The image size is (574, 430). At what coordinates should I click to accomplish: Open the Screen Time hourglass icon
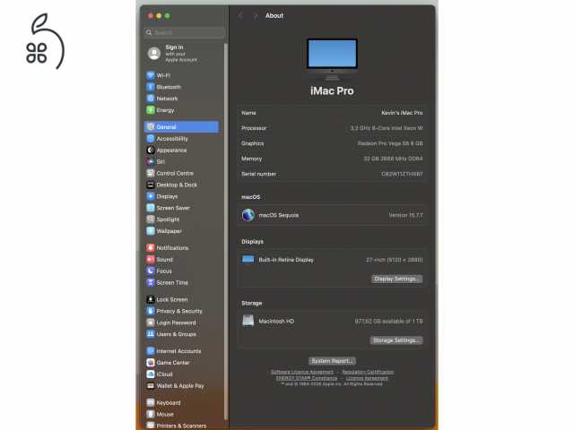click(x=151, y=283)
